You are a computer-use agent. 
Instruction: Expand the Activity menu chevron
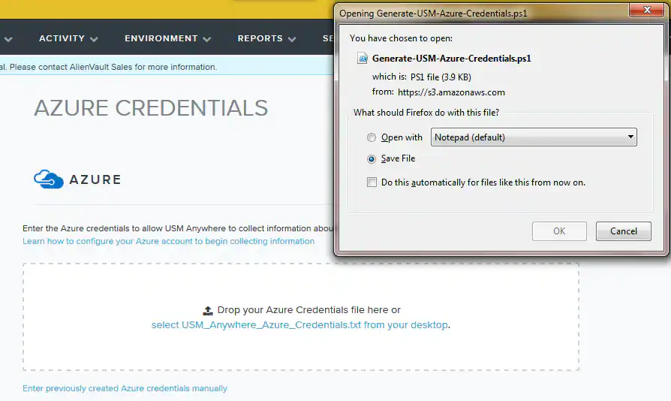[94, 39]
